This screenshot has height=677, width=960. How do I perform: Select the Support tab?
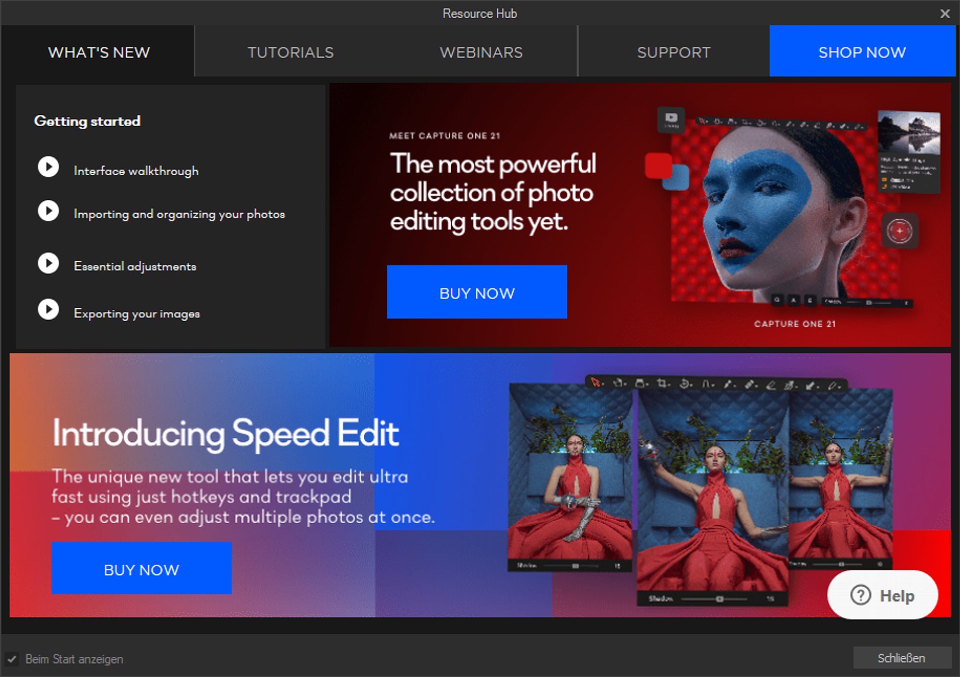[674, 52]
